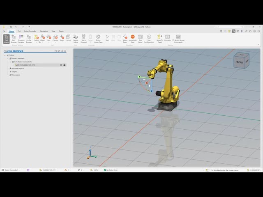Open the Program Browser
Screen dimensions: 263x197
21,39
